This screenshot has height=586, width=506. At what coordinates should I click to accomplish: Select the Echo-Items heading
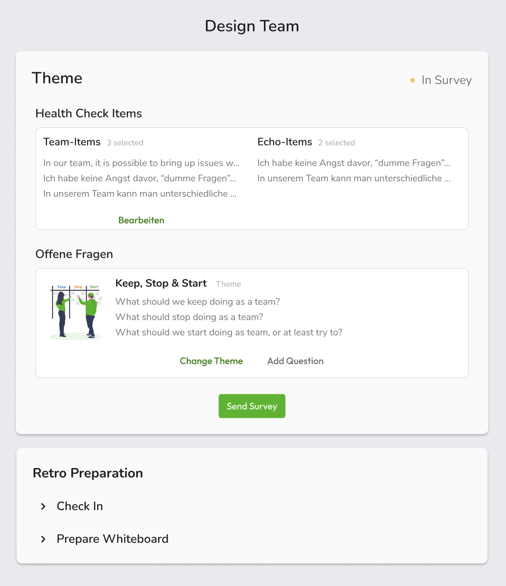coord(284,142)
